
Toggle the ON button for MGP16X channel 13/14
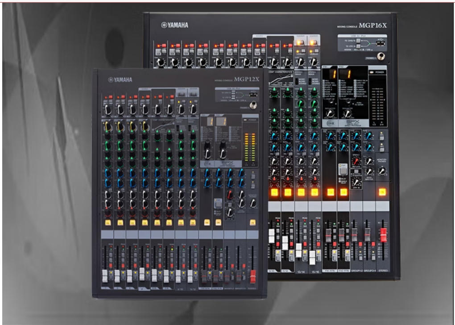[x=301, y=192]
